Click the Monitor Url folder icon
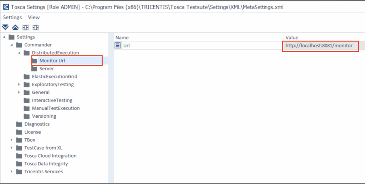Image resolution: width=365 pixels, height=184 pixels. tap(35, 61)
